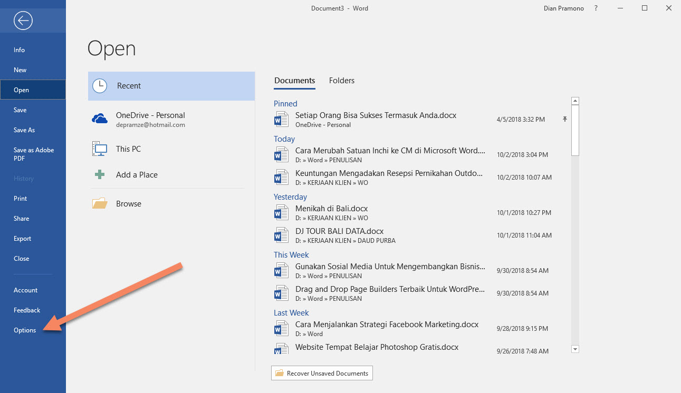Open Cara Menjalankan Strategi Facebook Marketing.docx

coord(387,325)
